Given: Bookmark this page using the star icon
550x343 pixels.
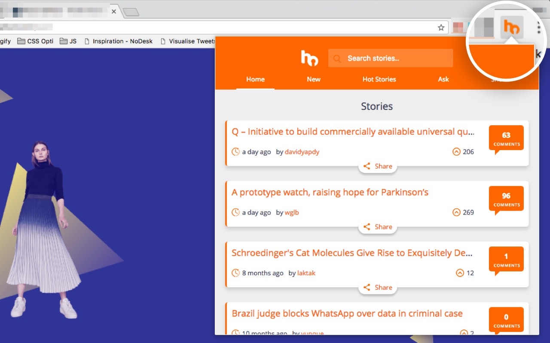Looking at the screenshot, I should click(x=441, y=27).
